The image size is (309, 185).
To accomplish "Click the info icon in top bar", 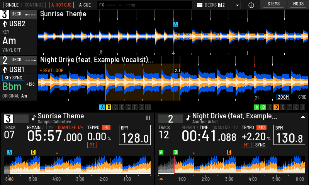I will pos(251,5).
